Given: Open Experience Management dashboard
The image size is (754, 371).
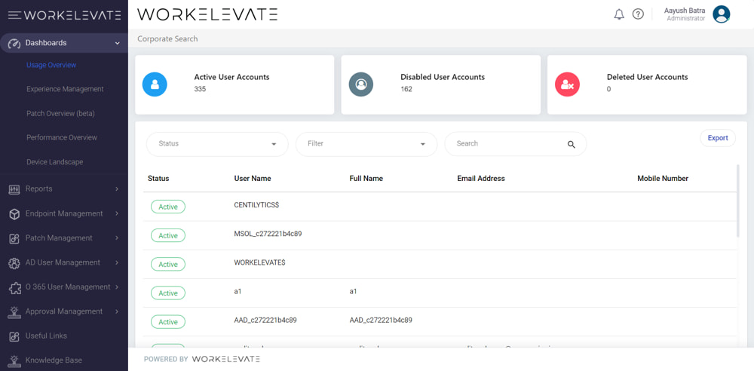Looking at the screenshot, I should (65, 89).
